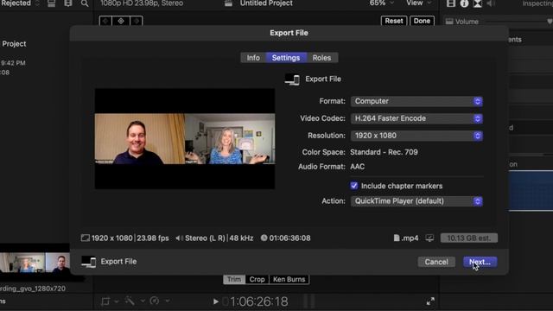This screenshot has height=311, width=553.
Task: Open the View dropdown menu
Action: 418,3
